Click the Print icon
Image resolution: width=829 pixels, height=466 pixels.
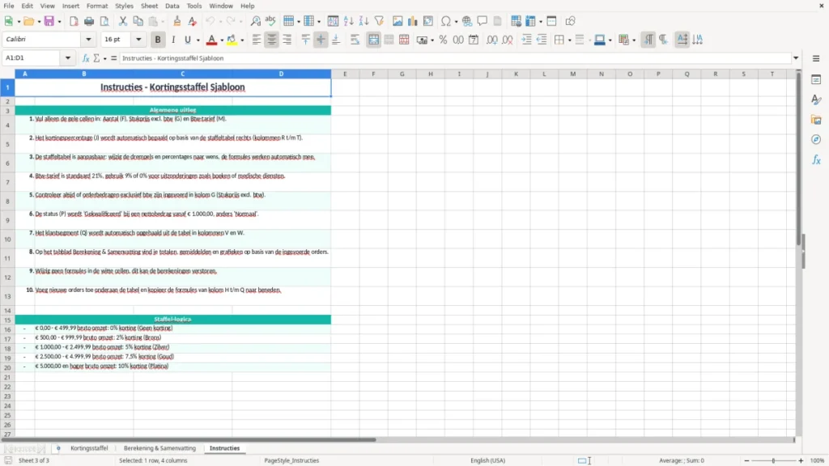pyautogui.click(x=89, y=21)
